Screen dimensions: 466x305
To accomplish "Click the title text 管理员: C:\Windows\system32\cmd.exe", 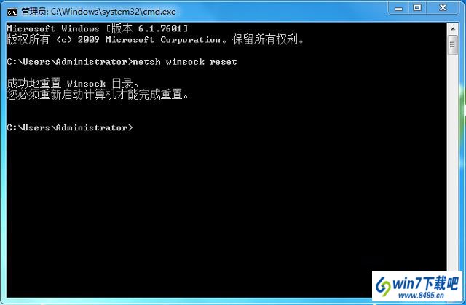I will (98, 12).
